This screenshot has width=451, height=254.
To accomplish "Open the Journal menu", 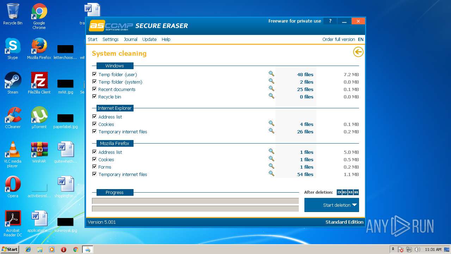I will (x=130, y=39).
